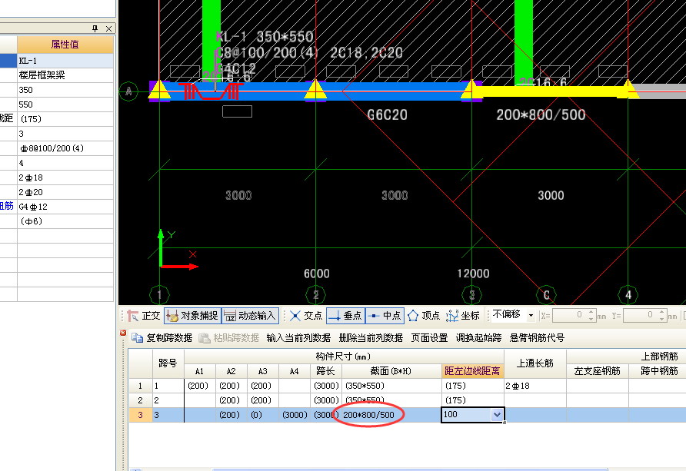The height and width of the screenshot is (471, 686).
Task: Click row 3 A4 cell (3000)
Action: click(x=295, y=415)
